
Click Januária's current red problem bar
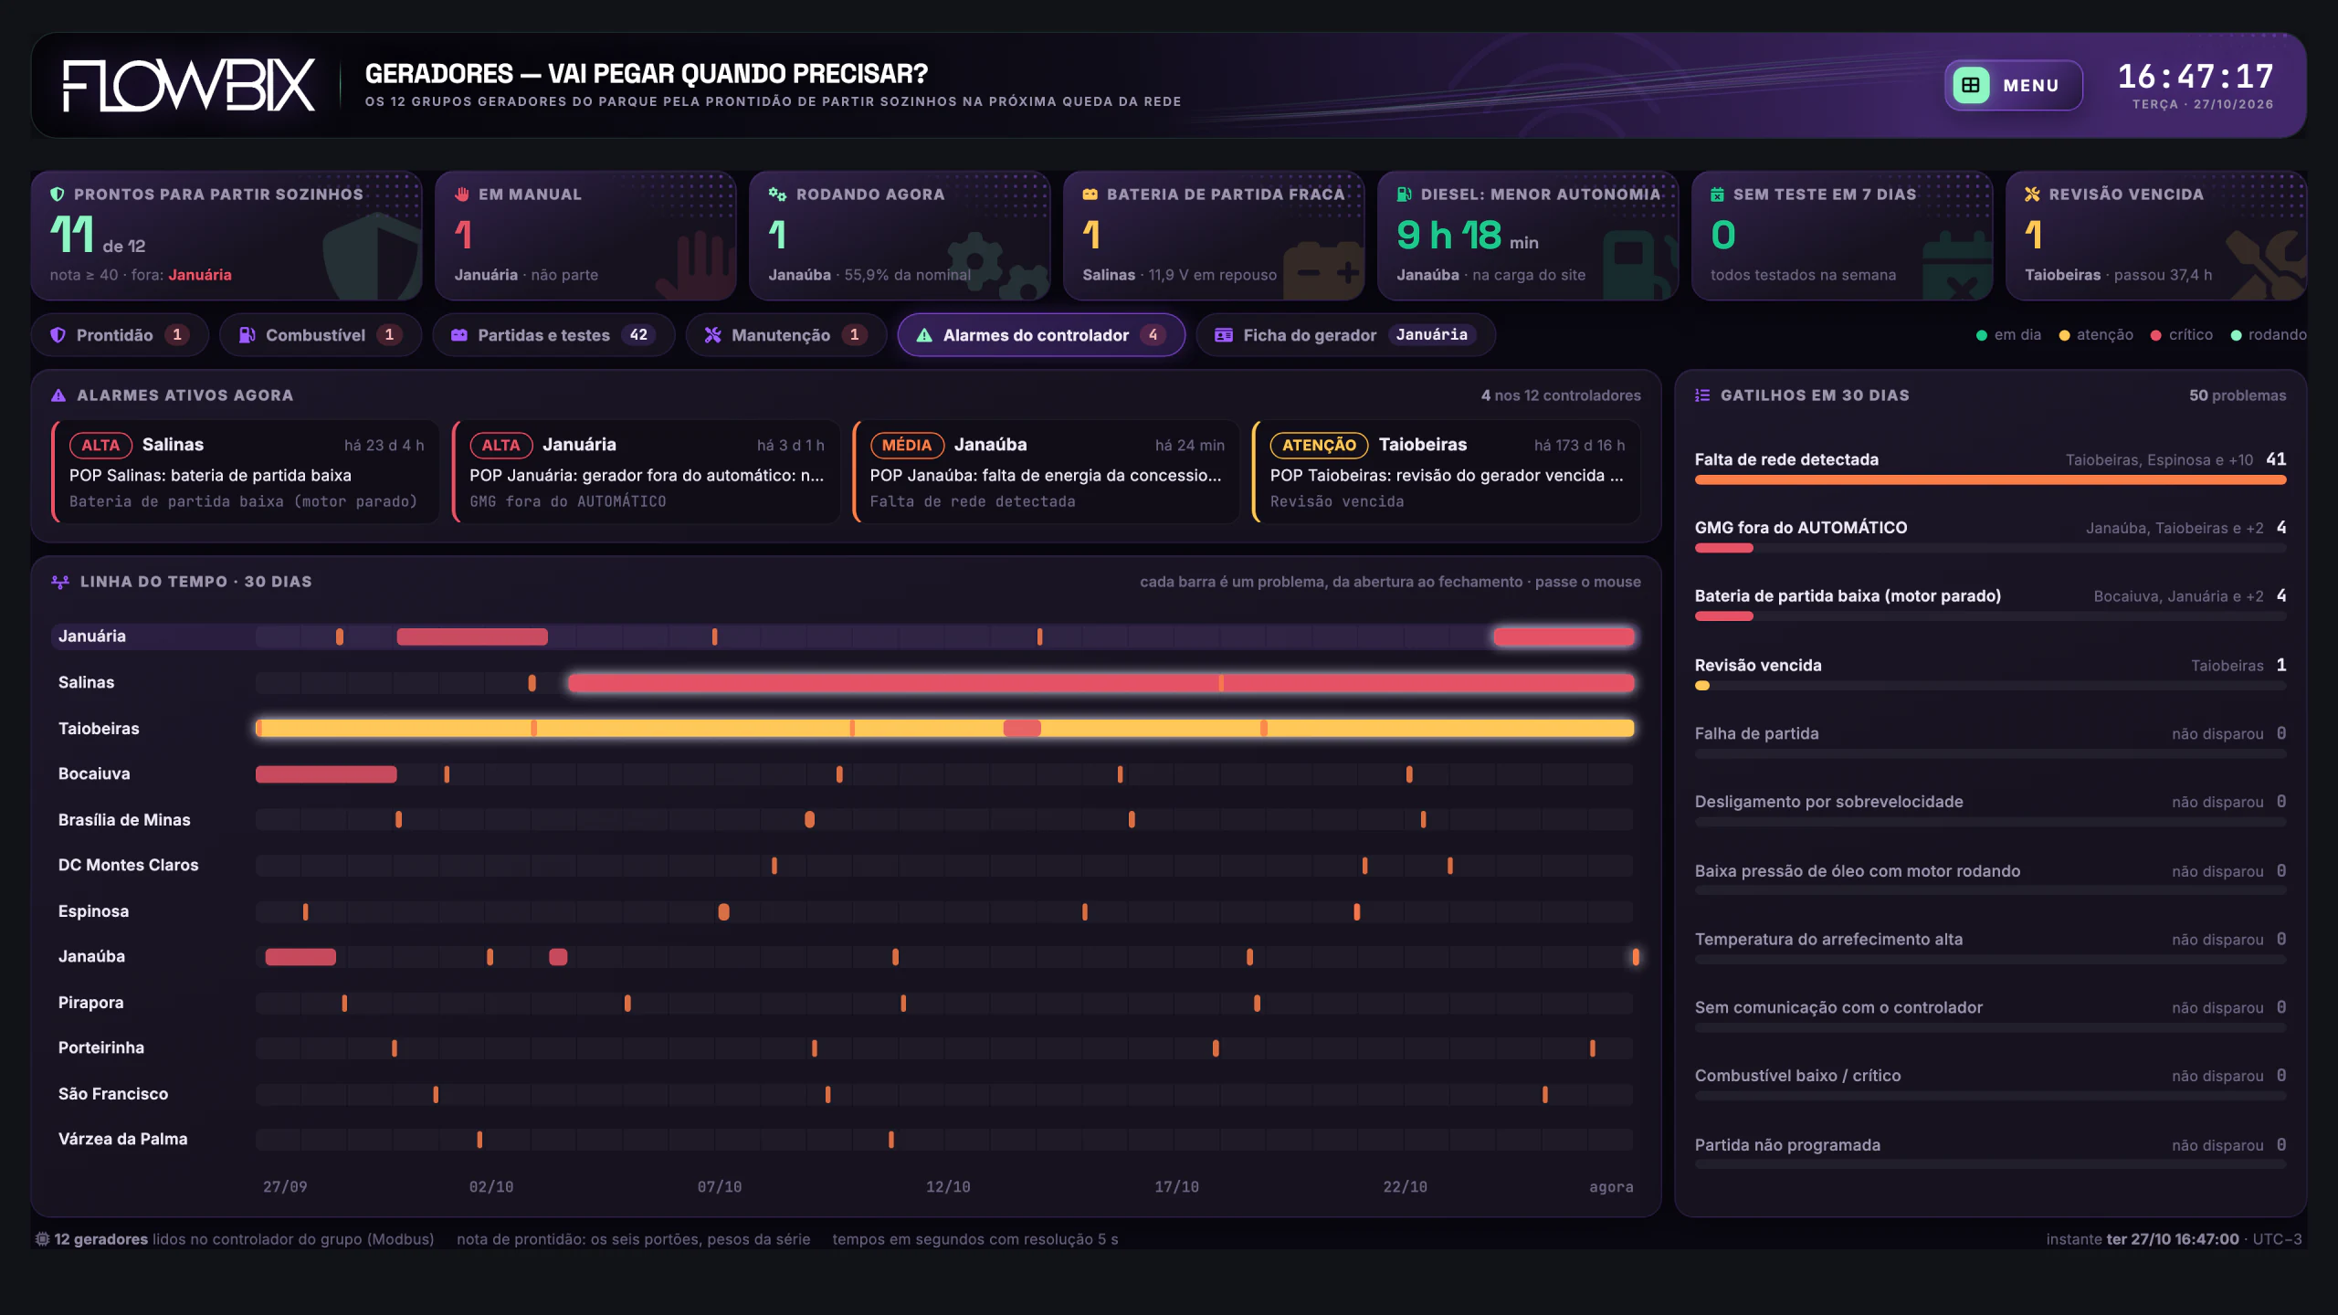1564,636
